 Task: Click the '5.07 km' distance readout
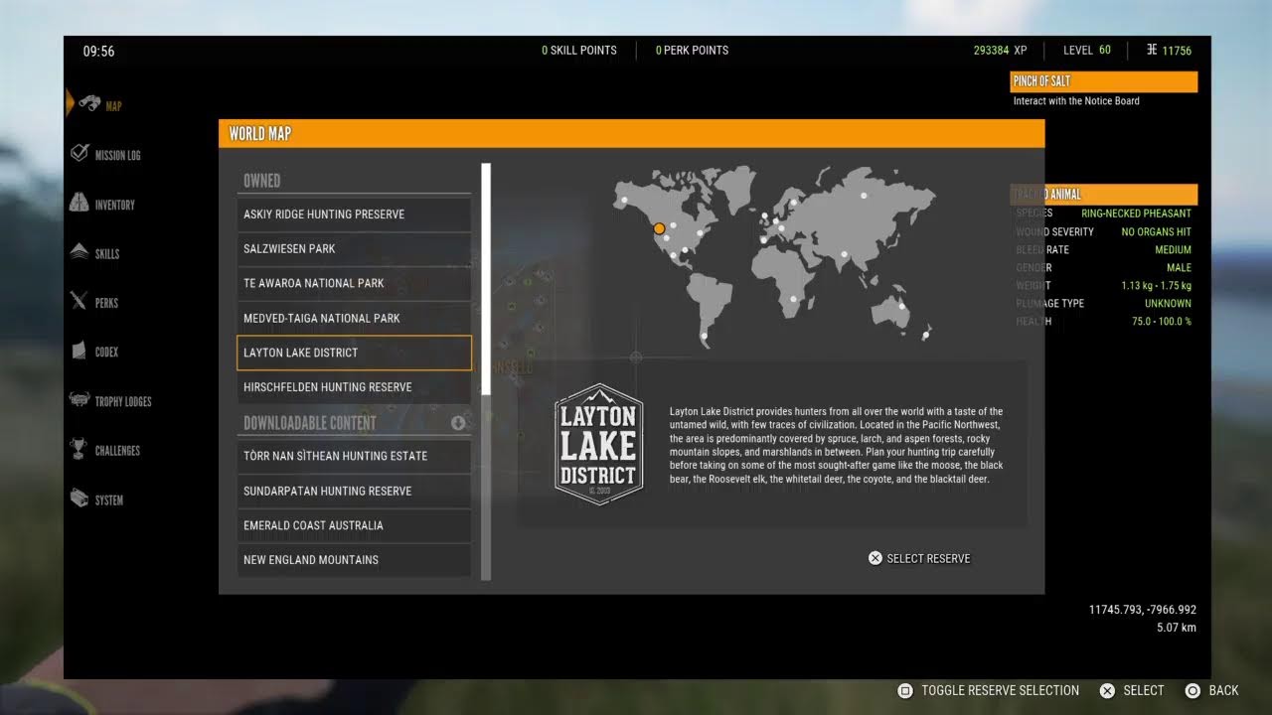[x=1177, y=628]
